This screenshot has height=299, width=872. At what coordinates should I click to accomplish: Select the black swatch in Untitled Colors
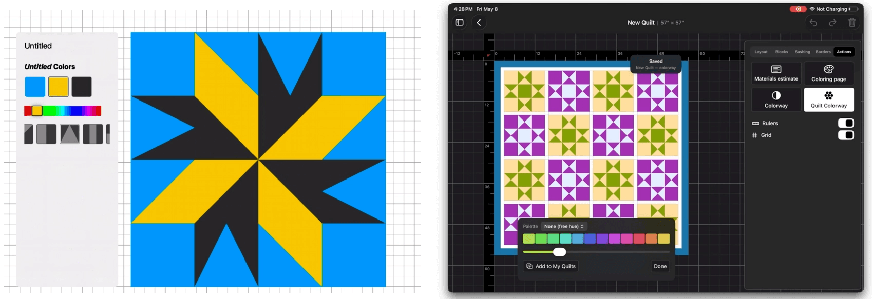tap(82, 87)
